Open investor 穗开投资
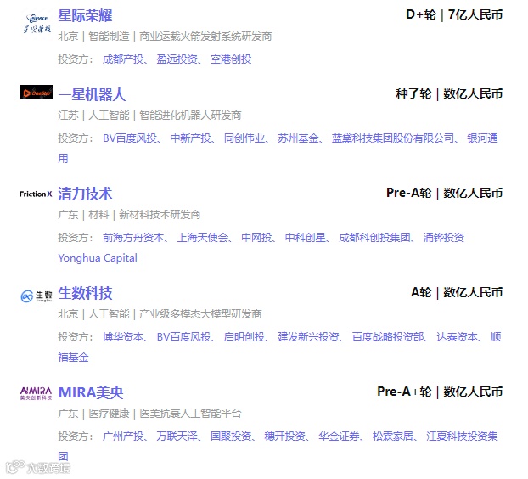The height and width of the screenshot is (479, 528). (285, 437)
